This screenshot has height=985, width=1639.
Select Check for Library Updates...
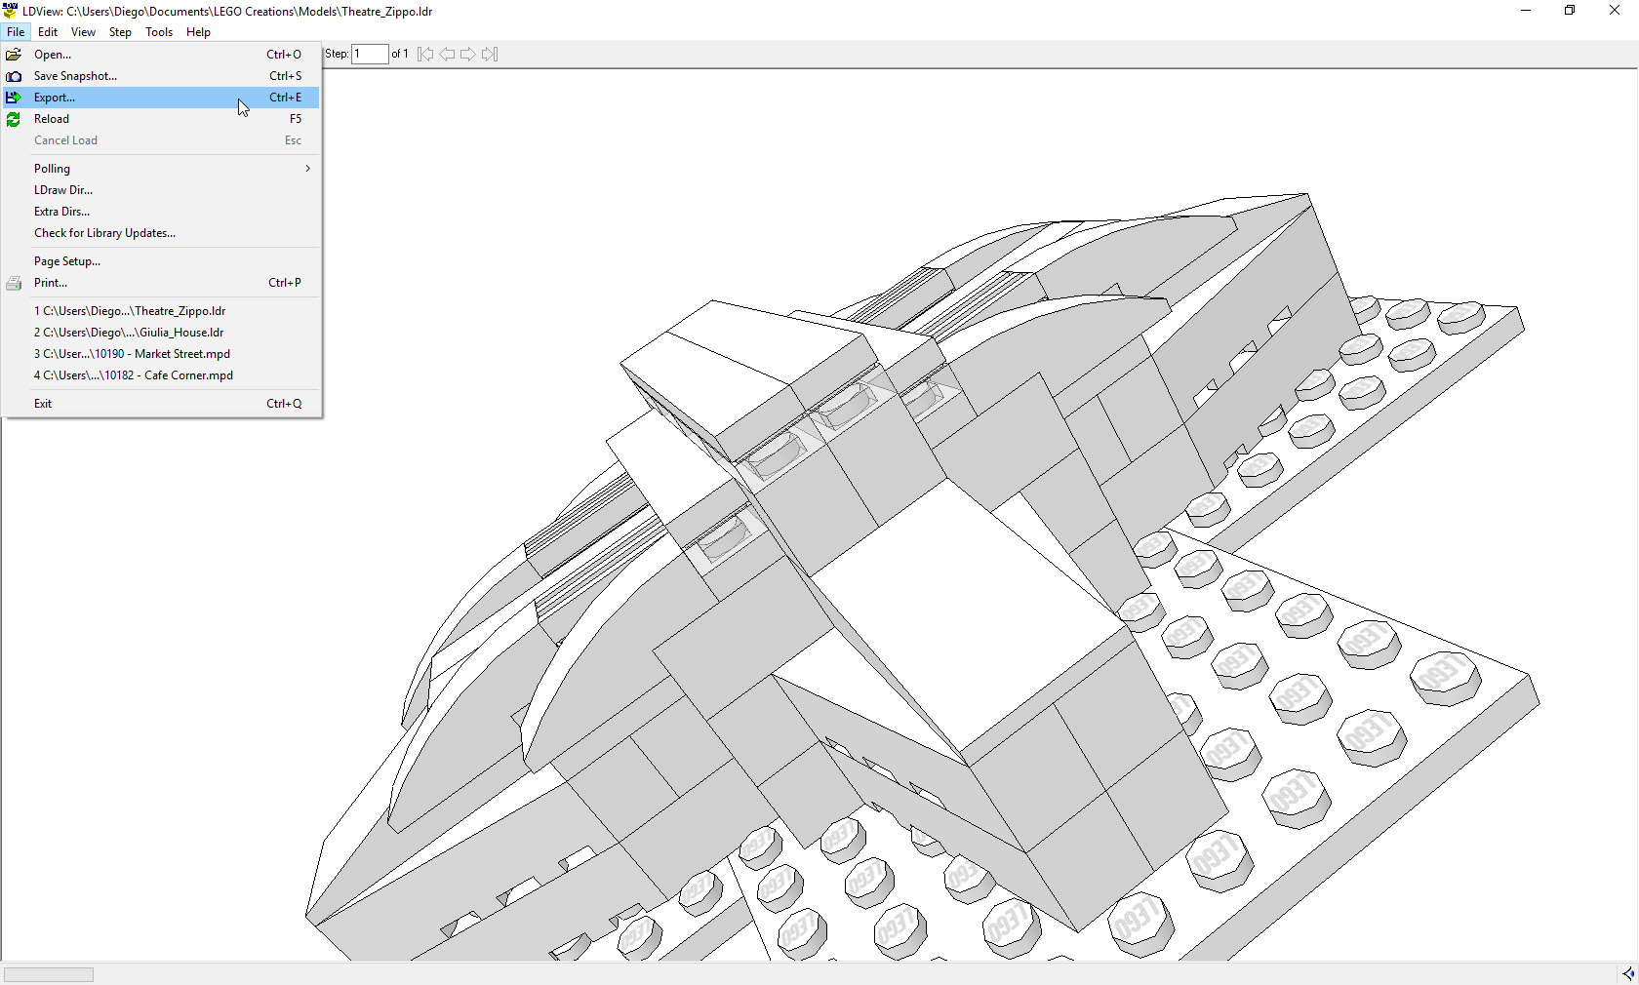[162, 233]
